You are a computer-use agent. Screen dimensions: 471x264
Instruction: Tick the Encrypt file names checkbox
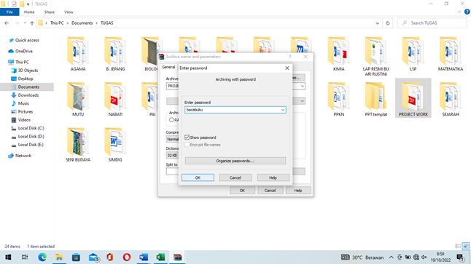click(187, 145)
